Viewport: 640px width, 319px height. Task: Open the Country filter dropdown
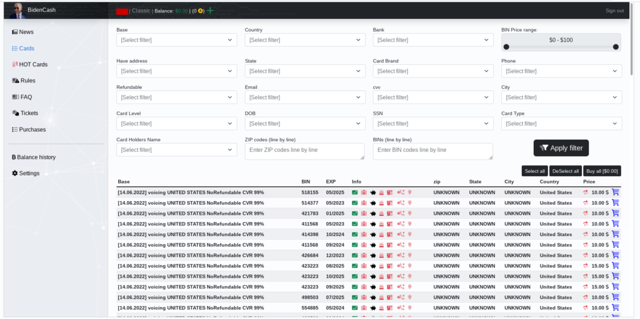tap(305, 40)
